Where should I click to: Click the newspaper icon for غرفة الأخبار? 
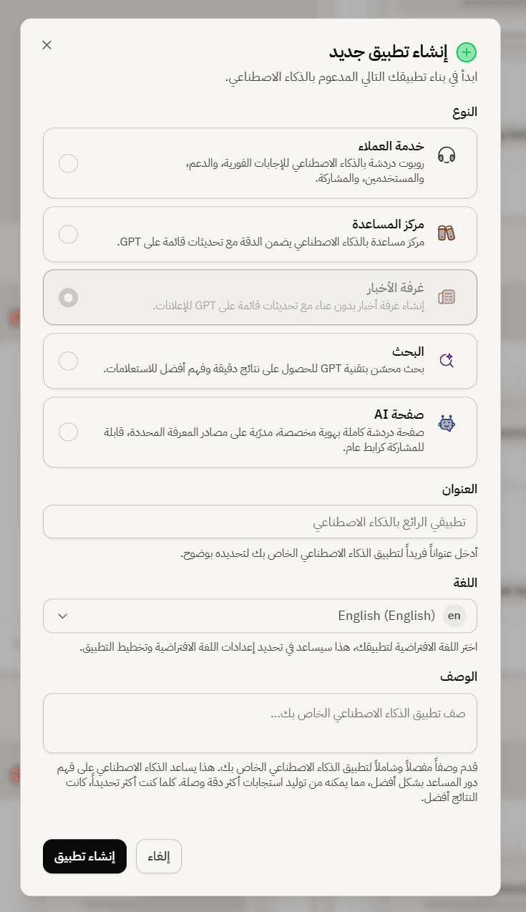[x=447, y=297]
